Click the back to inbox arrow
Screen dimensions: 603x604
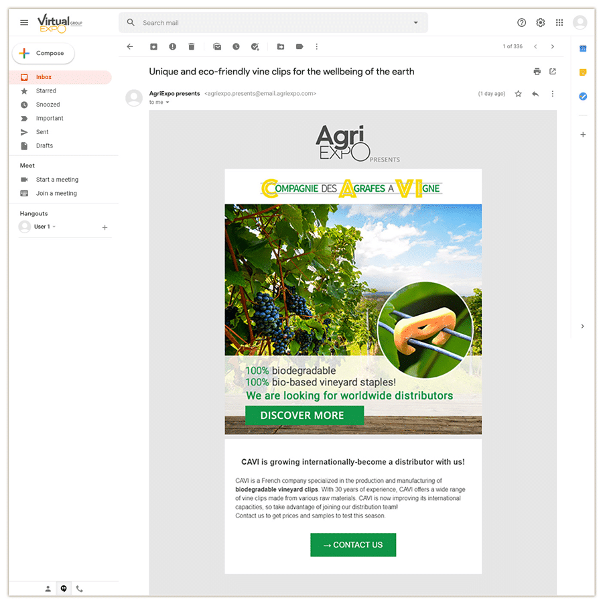pyautogui.click(x=130, y=47)
